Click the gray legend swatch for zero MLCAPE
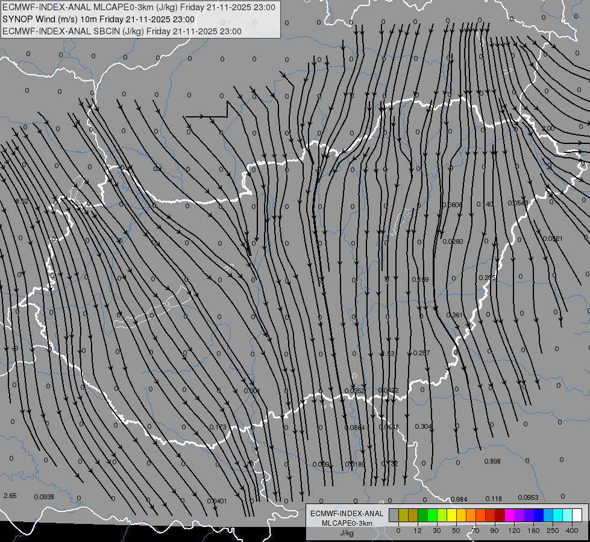 coord(394,516)
